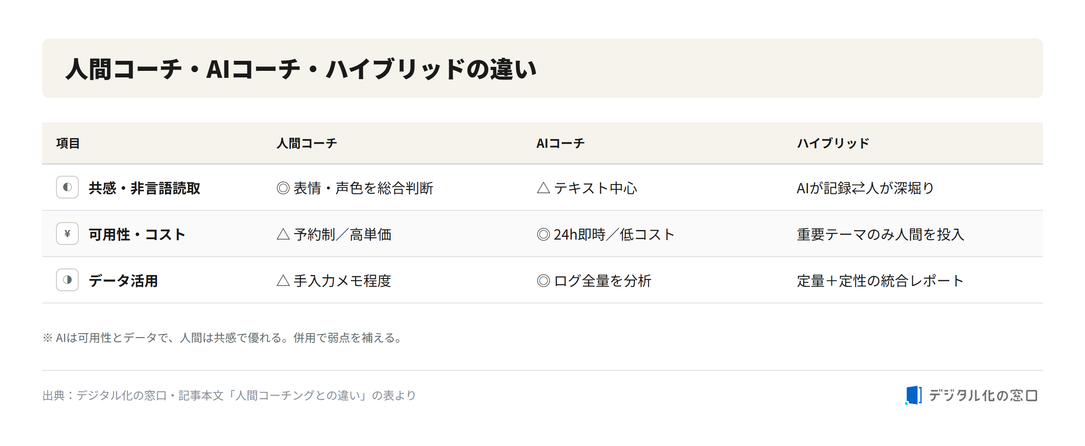The width and height of the screenshot is (1085, 446).
Task: Click the double-circle mark before 表情・声色を総合判断
Action: pyautogui.click(x=283, y=188)
